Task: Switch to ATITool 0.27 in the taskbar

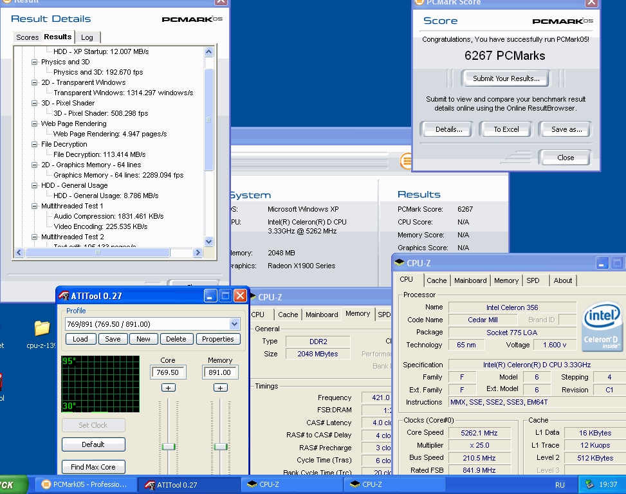Action: [x=189, y=485]
